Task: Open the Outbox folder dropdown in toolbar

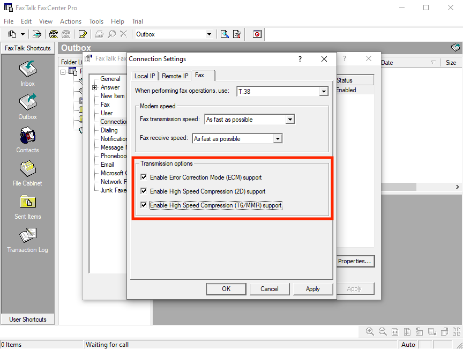Action: coord(209,34)
